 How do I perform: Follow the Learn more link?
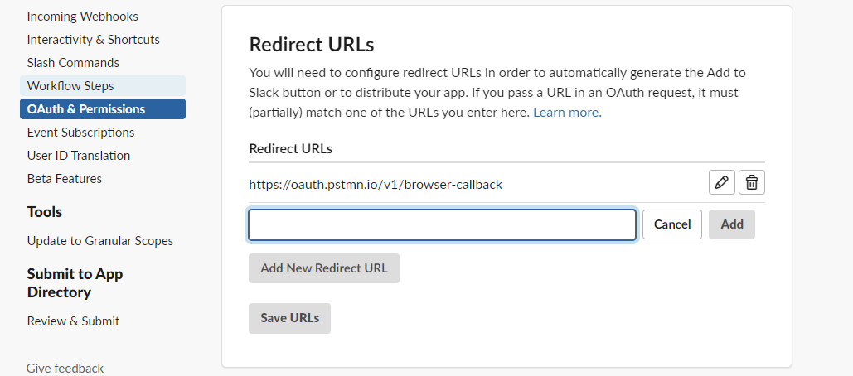567,113
